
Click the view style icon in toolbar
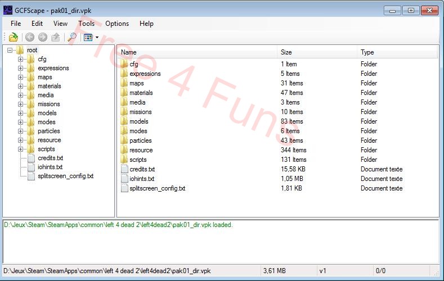tap(88, 38)
